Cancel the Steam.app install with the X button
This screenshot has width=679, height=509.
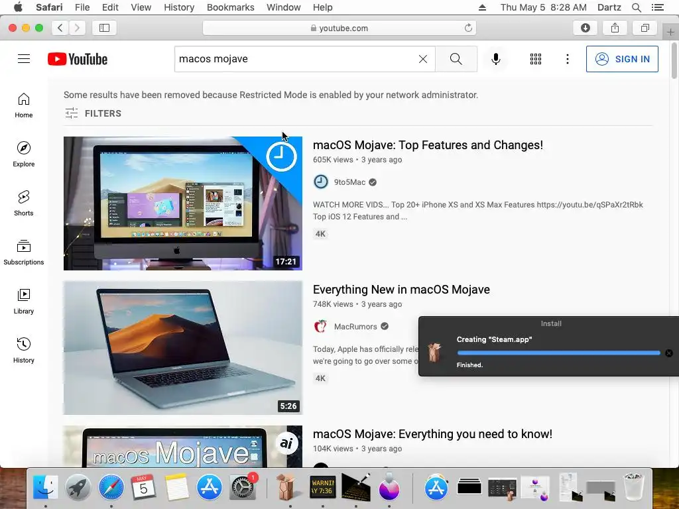click(669, 353)
